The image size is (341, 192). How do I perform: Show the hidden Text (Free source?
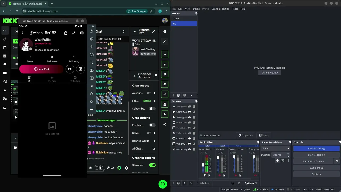pos(190,107)
